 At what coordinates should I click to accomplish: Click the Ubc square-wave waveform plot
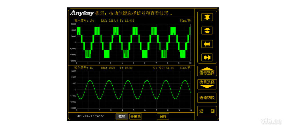tap(133, 42)
